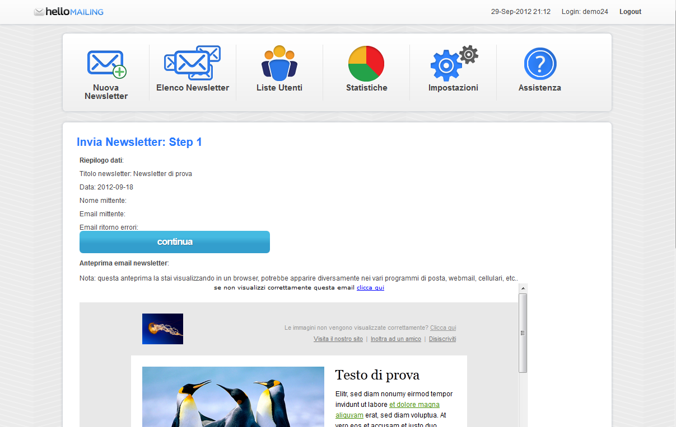Open the Statistiche pie chart icon
This screenshot has height=427, width=676.
tap(366, 64)
